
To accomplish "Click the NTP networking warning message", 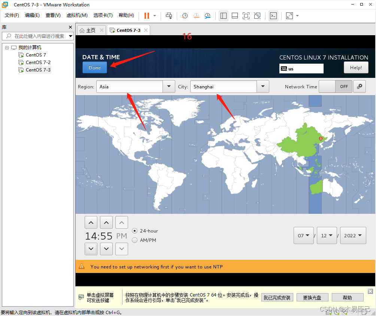I will click(x=157, y=267).
